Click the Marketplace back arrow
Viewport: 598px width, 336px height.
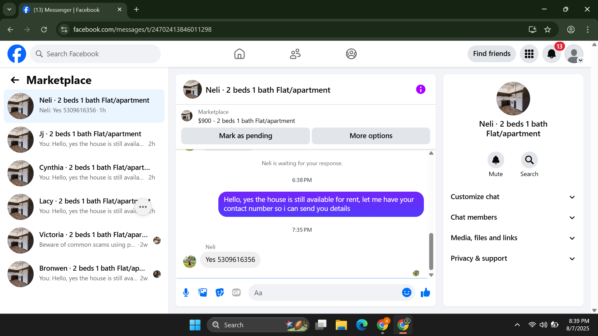coord(15,80)
